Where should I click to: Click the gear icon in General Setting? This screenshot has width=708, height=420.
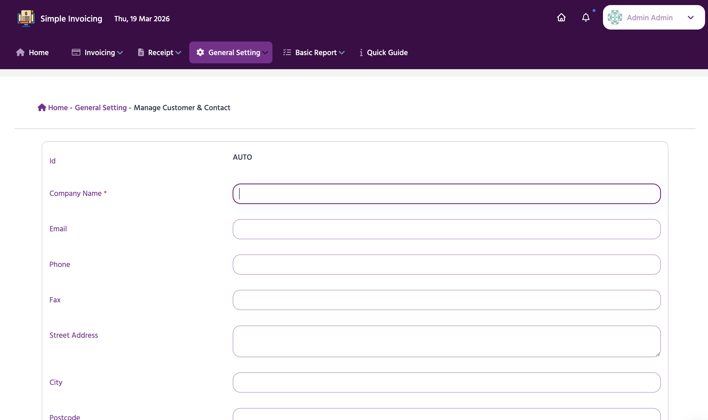[x=200, y=52]
